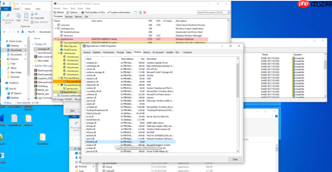
Task: Open the Hacker menu
Action: click(57, 8)
